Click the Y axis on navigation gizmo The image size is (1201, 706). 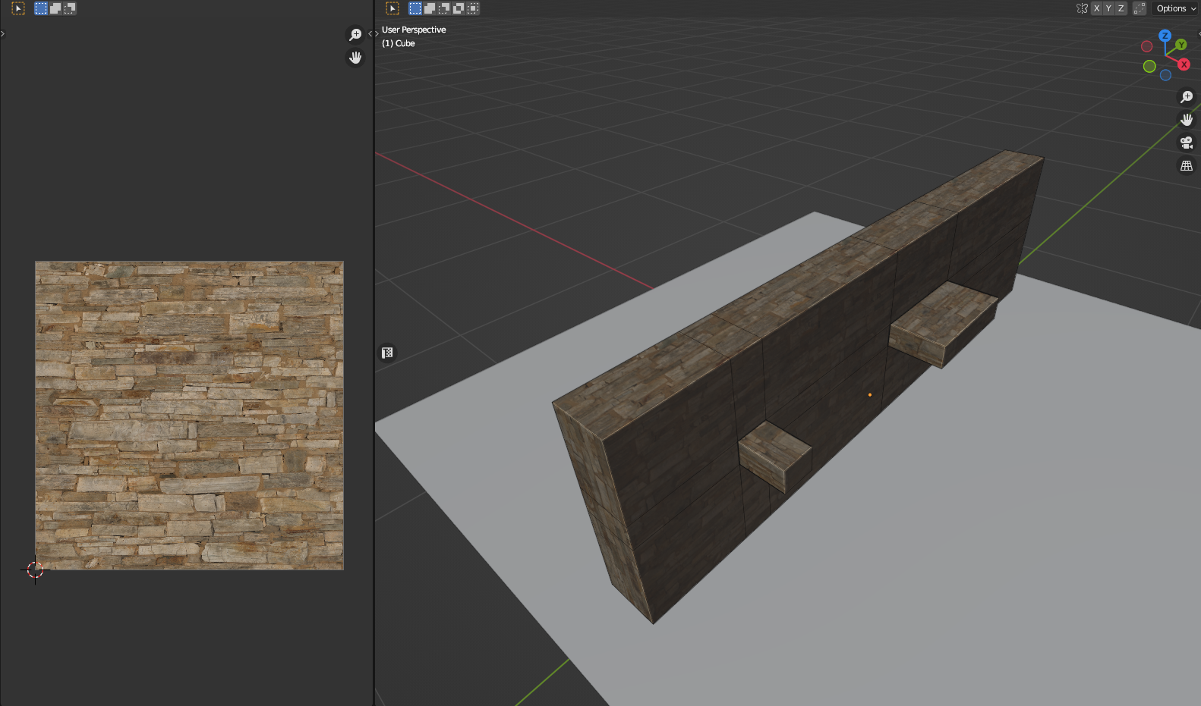[x=1181, y=45]
